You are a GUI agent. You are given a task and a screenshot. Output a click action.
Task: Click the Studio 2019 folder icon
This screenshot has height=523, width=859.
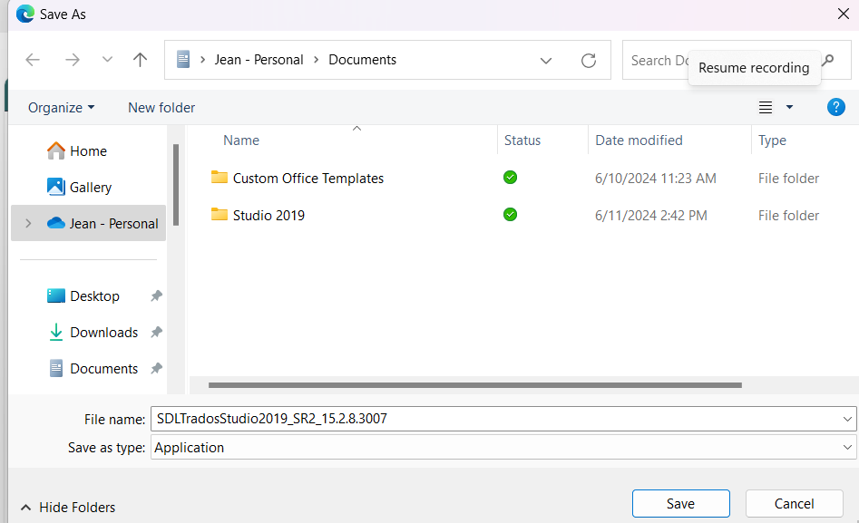[x=220, y=214]
